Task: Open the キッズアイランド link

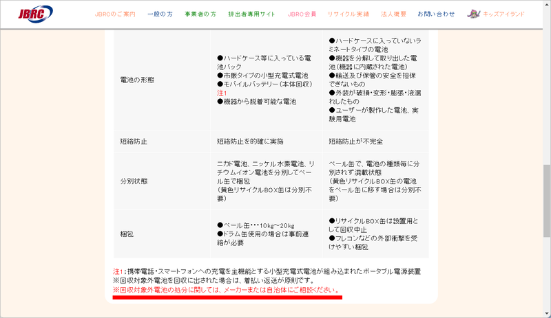Action: [503, 14]
